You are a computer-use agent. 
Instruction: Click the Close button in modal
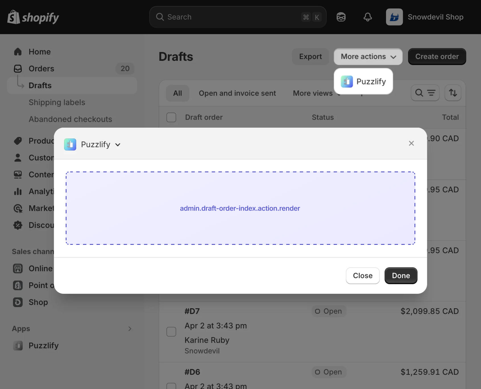(x=363, y=276)
